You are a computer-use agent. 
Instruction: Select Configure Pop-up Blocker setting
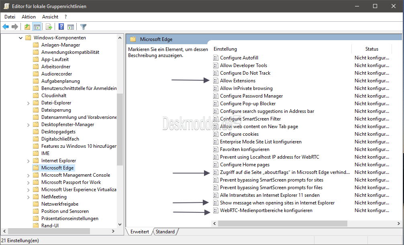(248, 104)
